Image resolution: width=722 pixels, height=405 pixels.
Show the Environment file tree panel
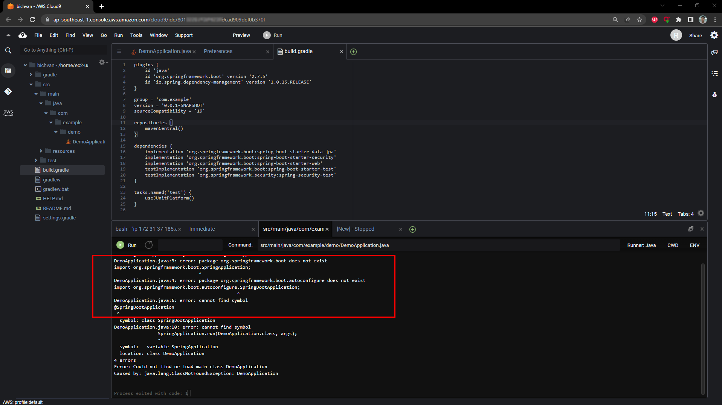(8, 70)
